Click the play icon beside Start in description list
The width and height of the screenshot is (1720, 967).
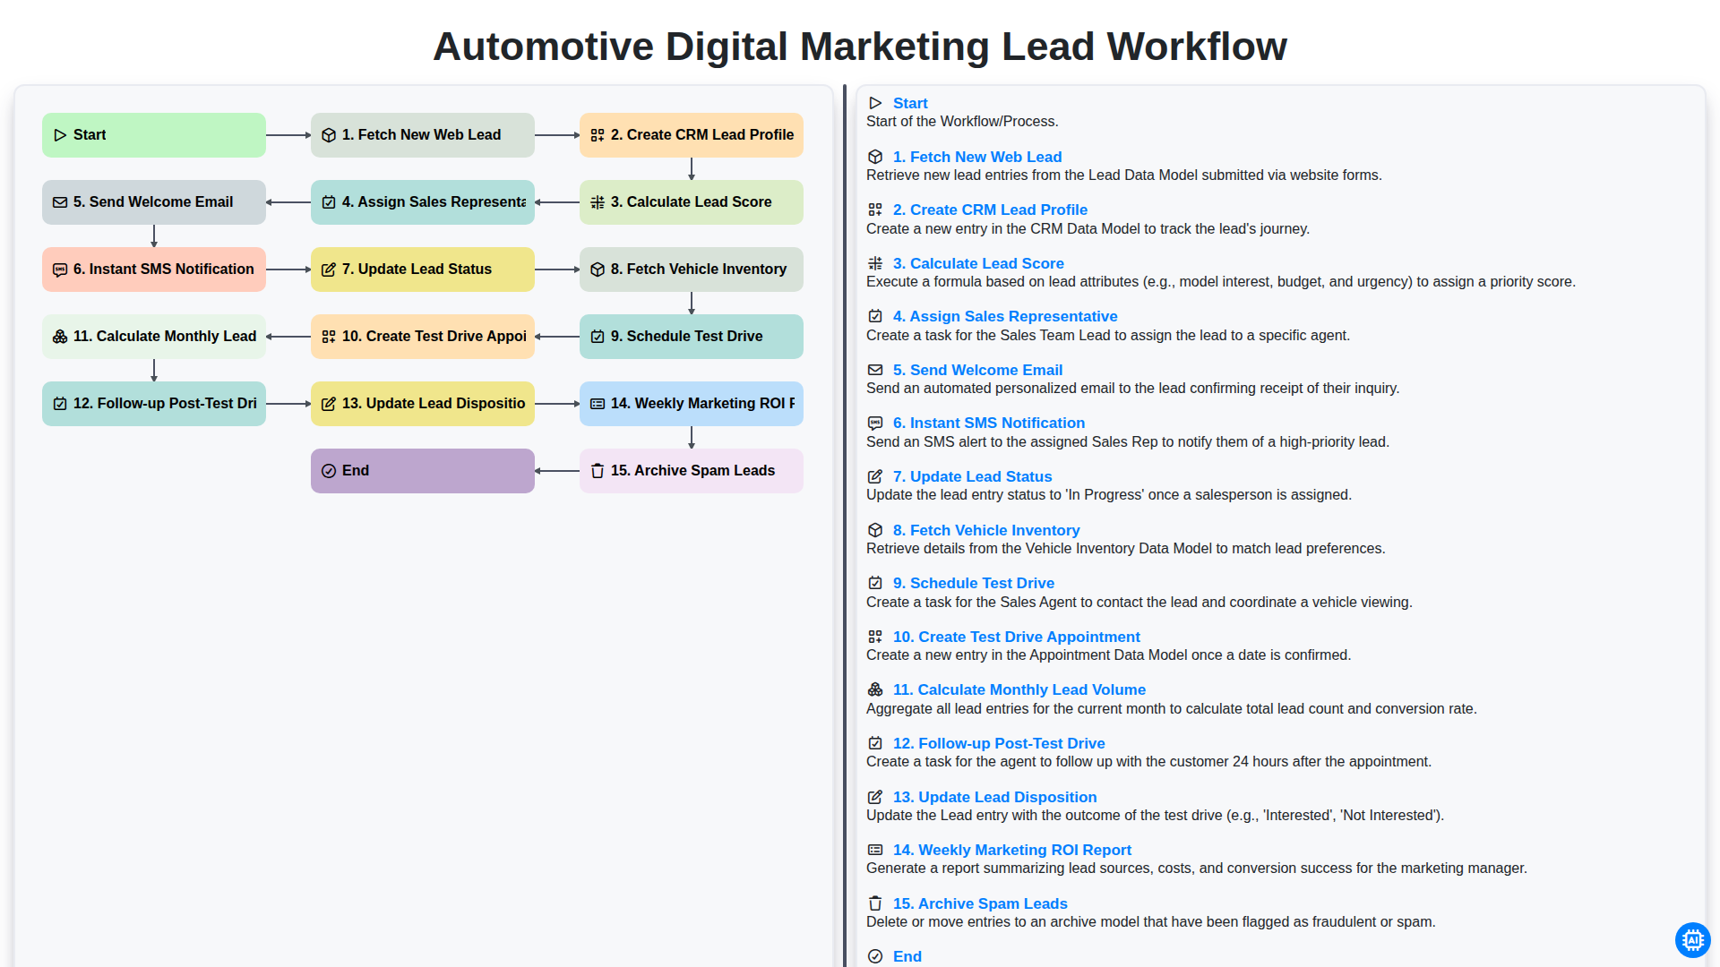(x=875, y=103)
